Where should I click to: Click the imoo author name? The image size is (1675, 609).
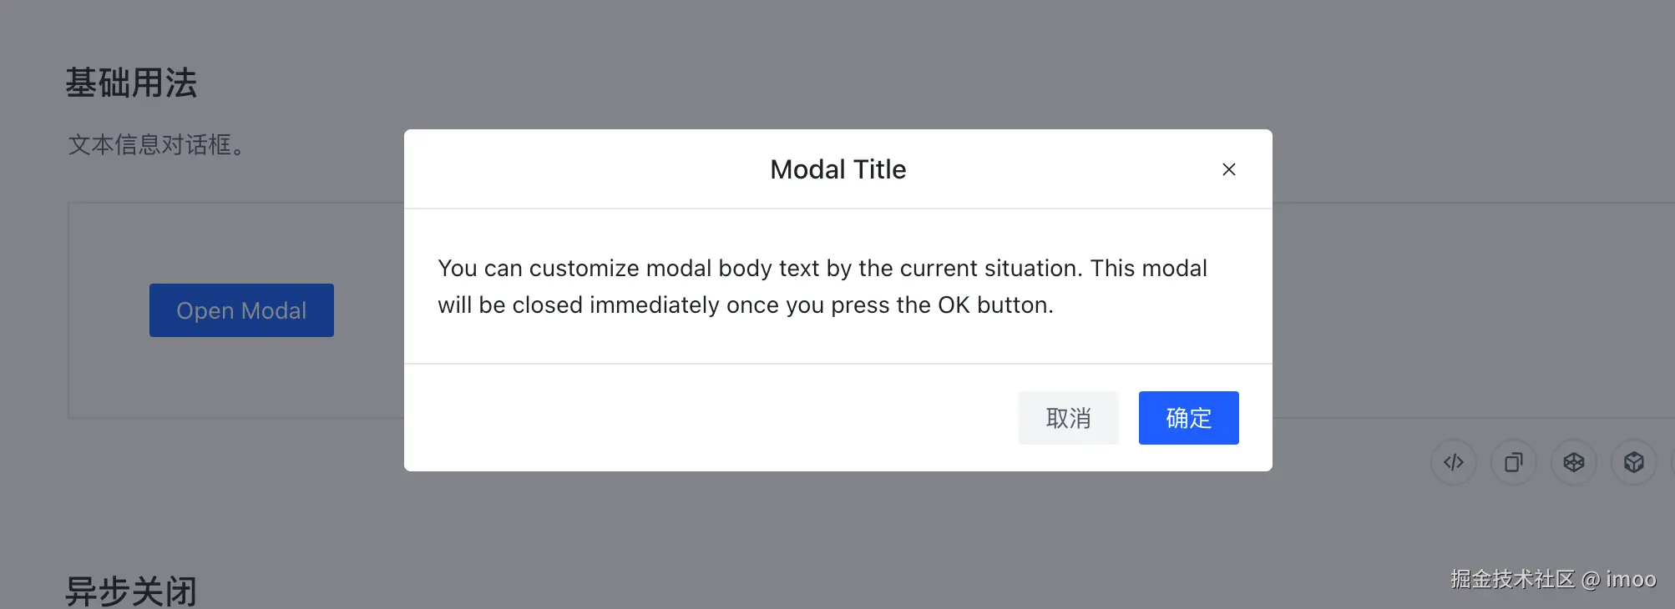pos(1631,579)
